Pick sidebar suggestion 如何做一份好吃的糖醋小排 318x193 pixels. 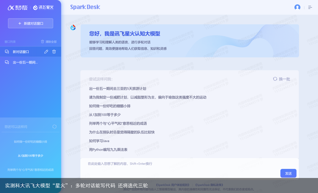[x=31, y=142]
